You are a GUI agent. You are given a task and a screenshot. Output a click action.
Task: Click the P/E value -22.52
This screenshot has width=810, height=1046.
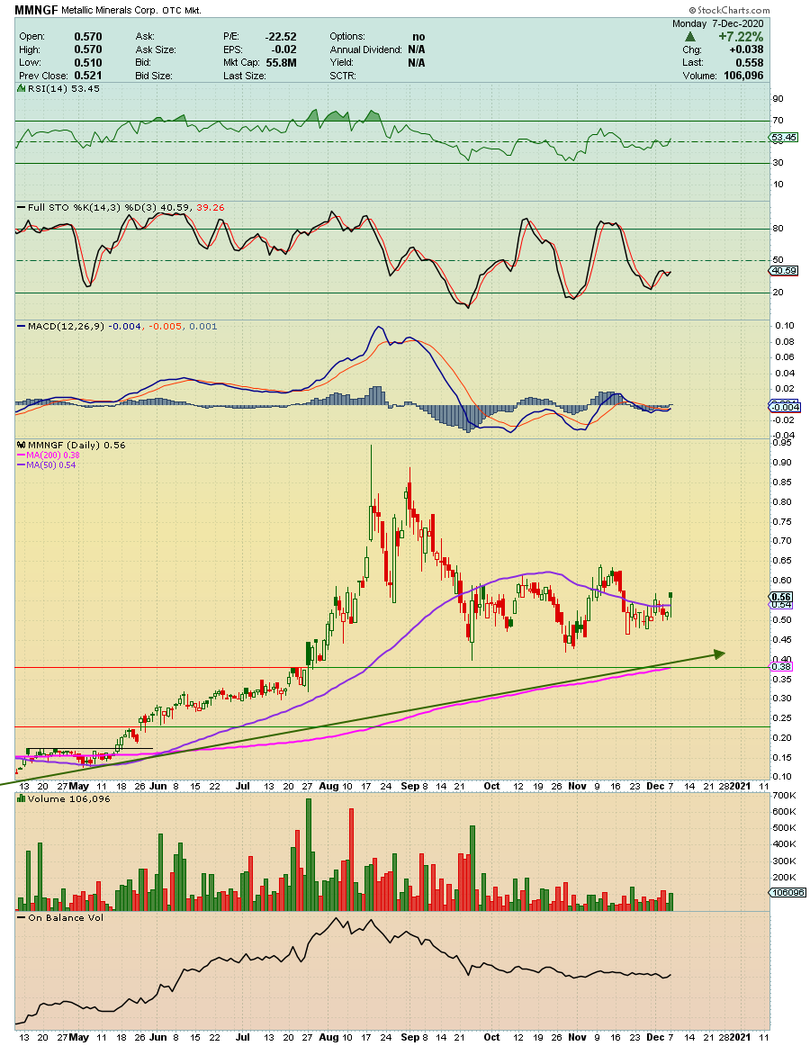[280, 37]
